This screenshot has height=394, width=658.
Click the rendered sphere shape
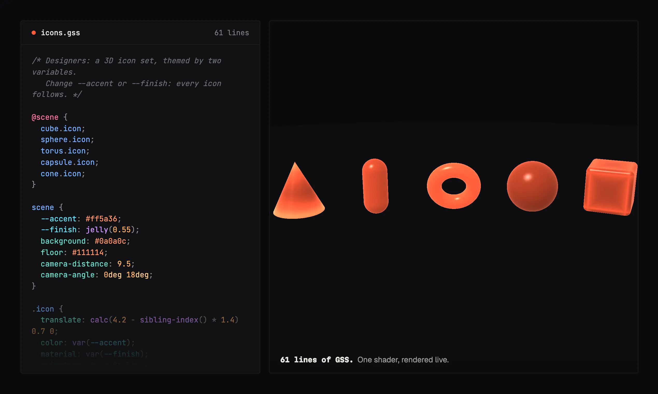point(532,186)
